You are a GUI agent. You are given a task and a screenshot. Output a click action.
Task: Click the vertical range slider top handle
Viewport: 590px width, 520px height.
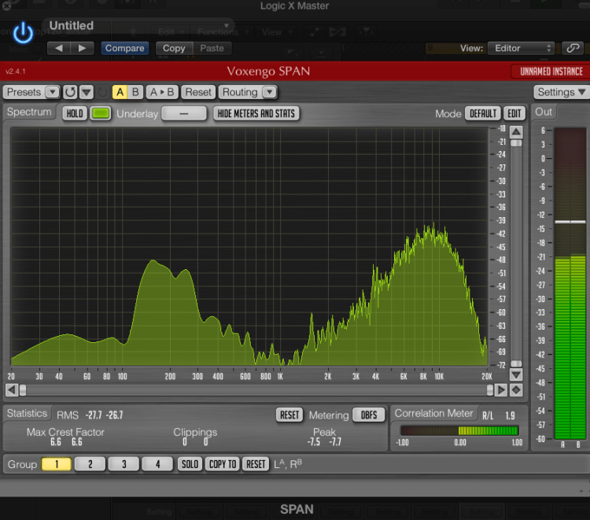(x=516, y=143)
